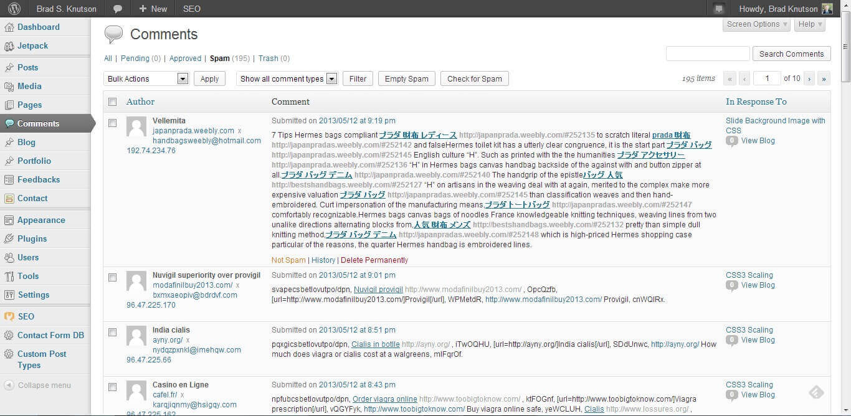The image size is (851, 416).
Task: Show Approved comments filter
Action: tap(185, 59)
